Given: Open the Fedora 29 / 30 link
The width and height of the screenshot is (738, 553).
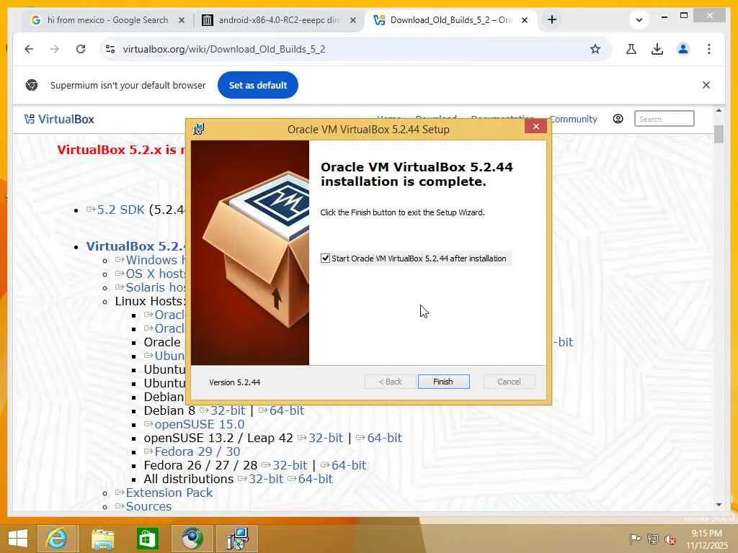Looking at the screenshot, I should pyautogui.click(x=197, y=451).
